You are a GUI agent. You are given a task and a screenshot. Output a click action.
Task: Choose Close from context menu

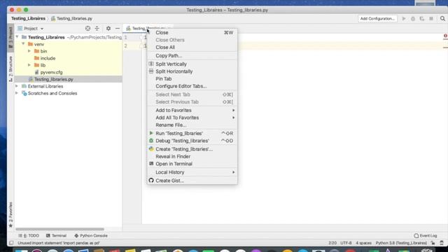192,33
